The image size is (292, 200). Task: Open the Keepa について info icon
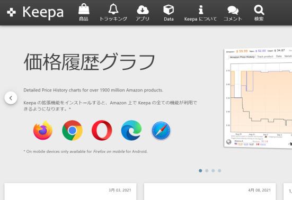(x=201, y=10)
